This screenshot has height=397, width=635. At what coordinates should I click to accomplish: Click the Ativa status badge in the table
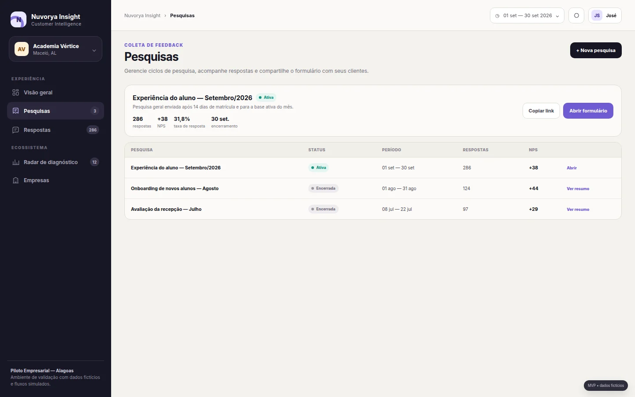(319, 168)
